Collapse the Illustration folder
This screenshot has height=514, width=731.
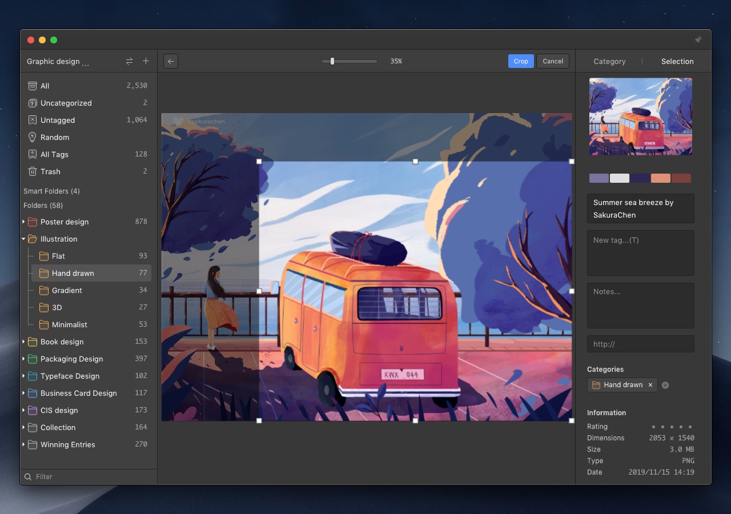(x=23, y=239)
